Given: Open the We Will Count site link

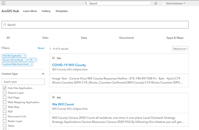Looking at the screenshot, I should click(63, 104).
